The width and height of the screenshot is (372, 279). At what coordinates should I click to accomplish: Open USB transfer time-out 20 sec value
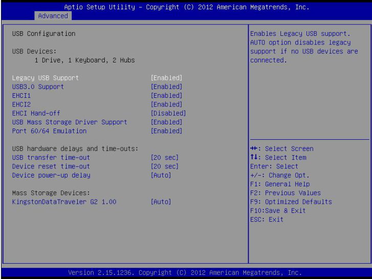click(164, 158)
